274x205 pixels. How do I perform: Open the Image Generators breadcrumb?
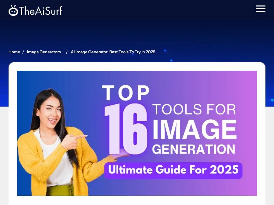point(44,52)
